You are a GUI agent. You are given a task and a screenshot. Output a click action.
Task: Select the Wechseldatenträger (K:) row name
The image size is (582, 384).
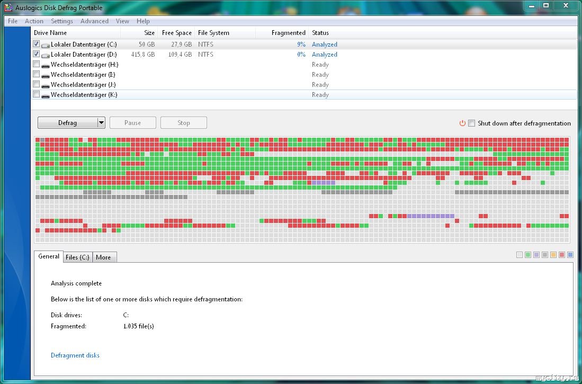(x=84, y=95)
